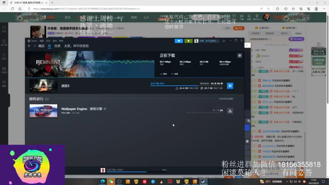Viewport: 329px width, 185px height.
Task: Open the 好友 menu in Steam
Action: point(48,41)
